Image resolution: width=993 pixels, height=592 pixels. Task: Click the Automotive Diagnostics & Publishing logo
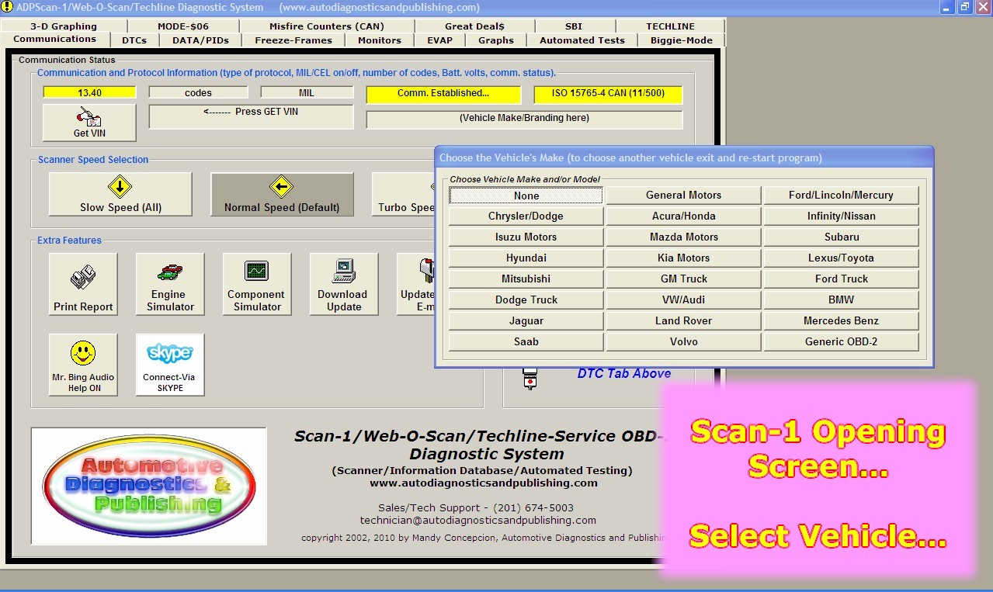coord(148,485)
